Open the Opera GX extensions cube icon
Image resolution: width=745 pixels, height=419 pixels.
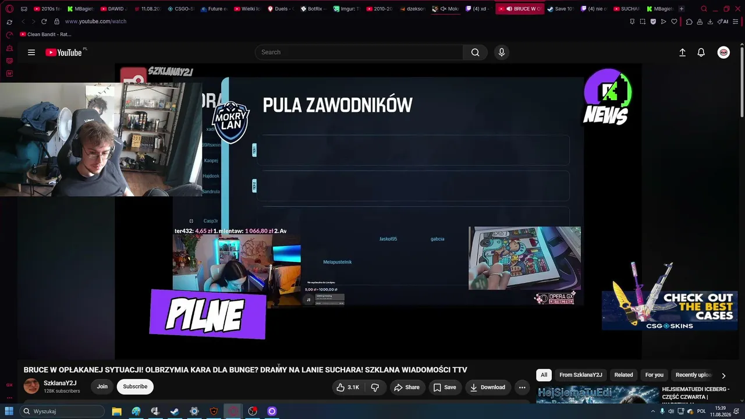tap(689, 22)
